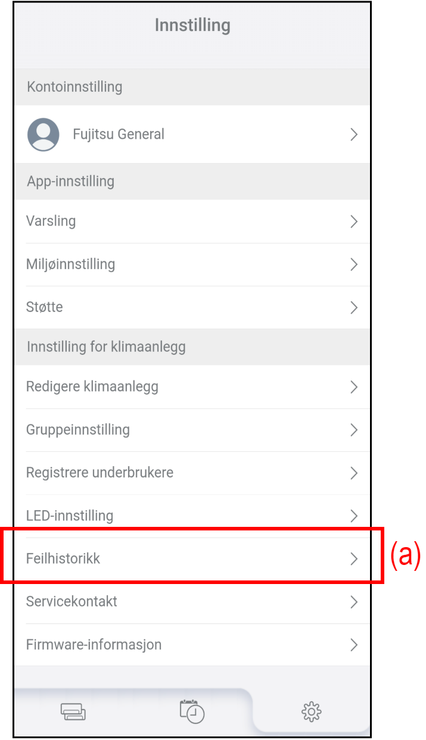Tap the arrow icon beside Varsling
The height and width of the screenshot is (740, 426).
(x=354, y=221)
